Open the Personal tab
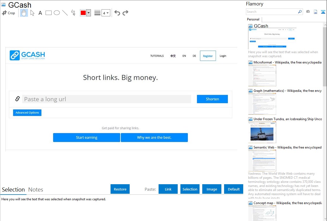327x221 pixels. (253, 19)
